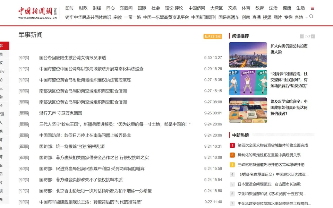Open the 法治 menu item

coord(273,8)
